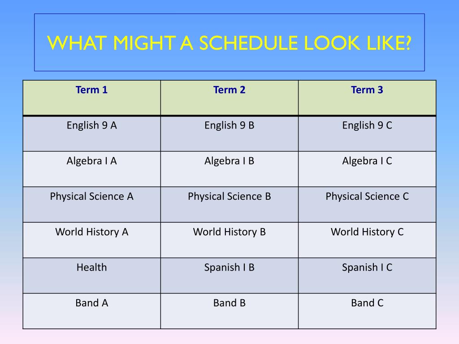Select the Term 2 header cell
Screen dimensions: 459x344
coord(229,98)
